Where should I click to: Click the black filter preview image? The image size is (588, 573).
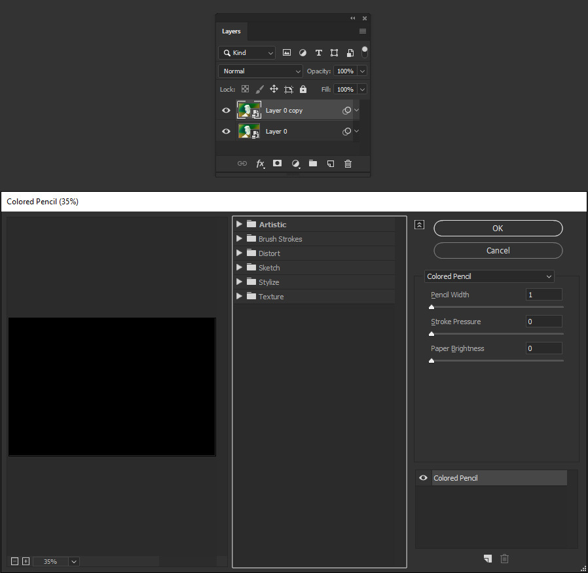pos(112,386)
